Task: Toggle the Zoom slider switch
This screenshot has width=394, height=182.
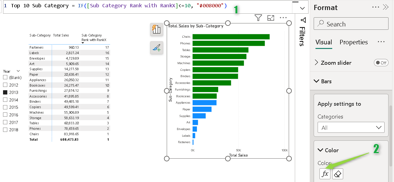Action: (381, 63)
